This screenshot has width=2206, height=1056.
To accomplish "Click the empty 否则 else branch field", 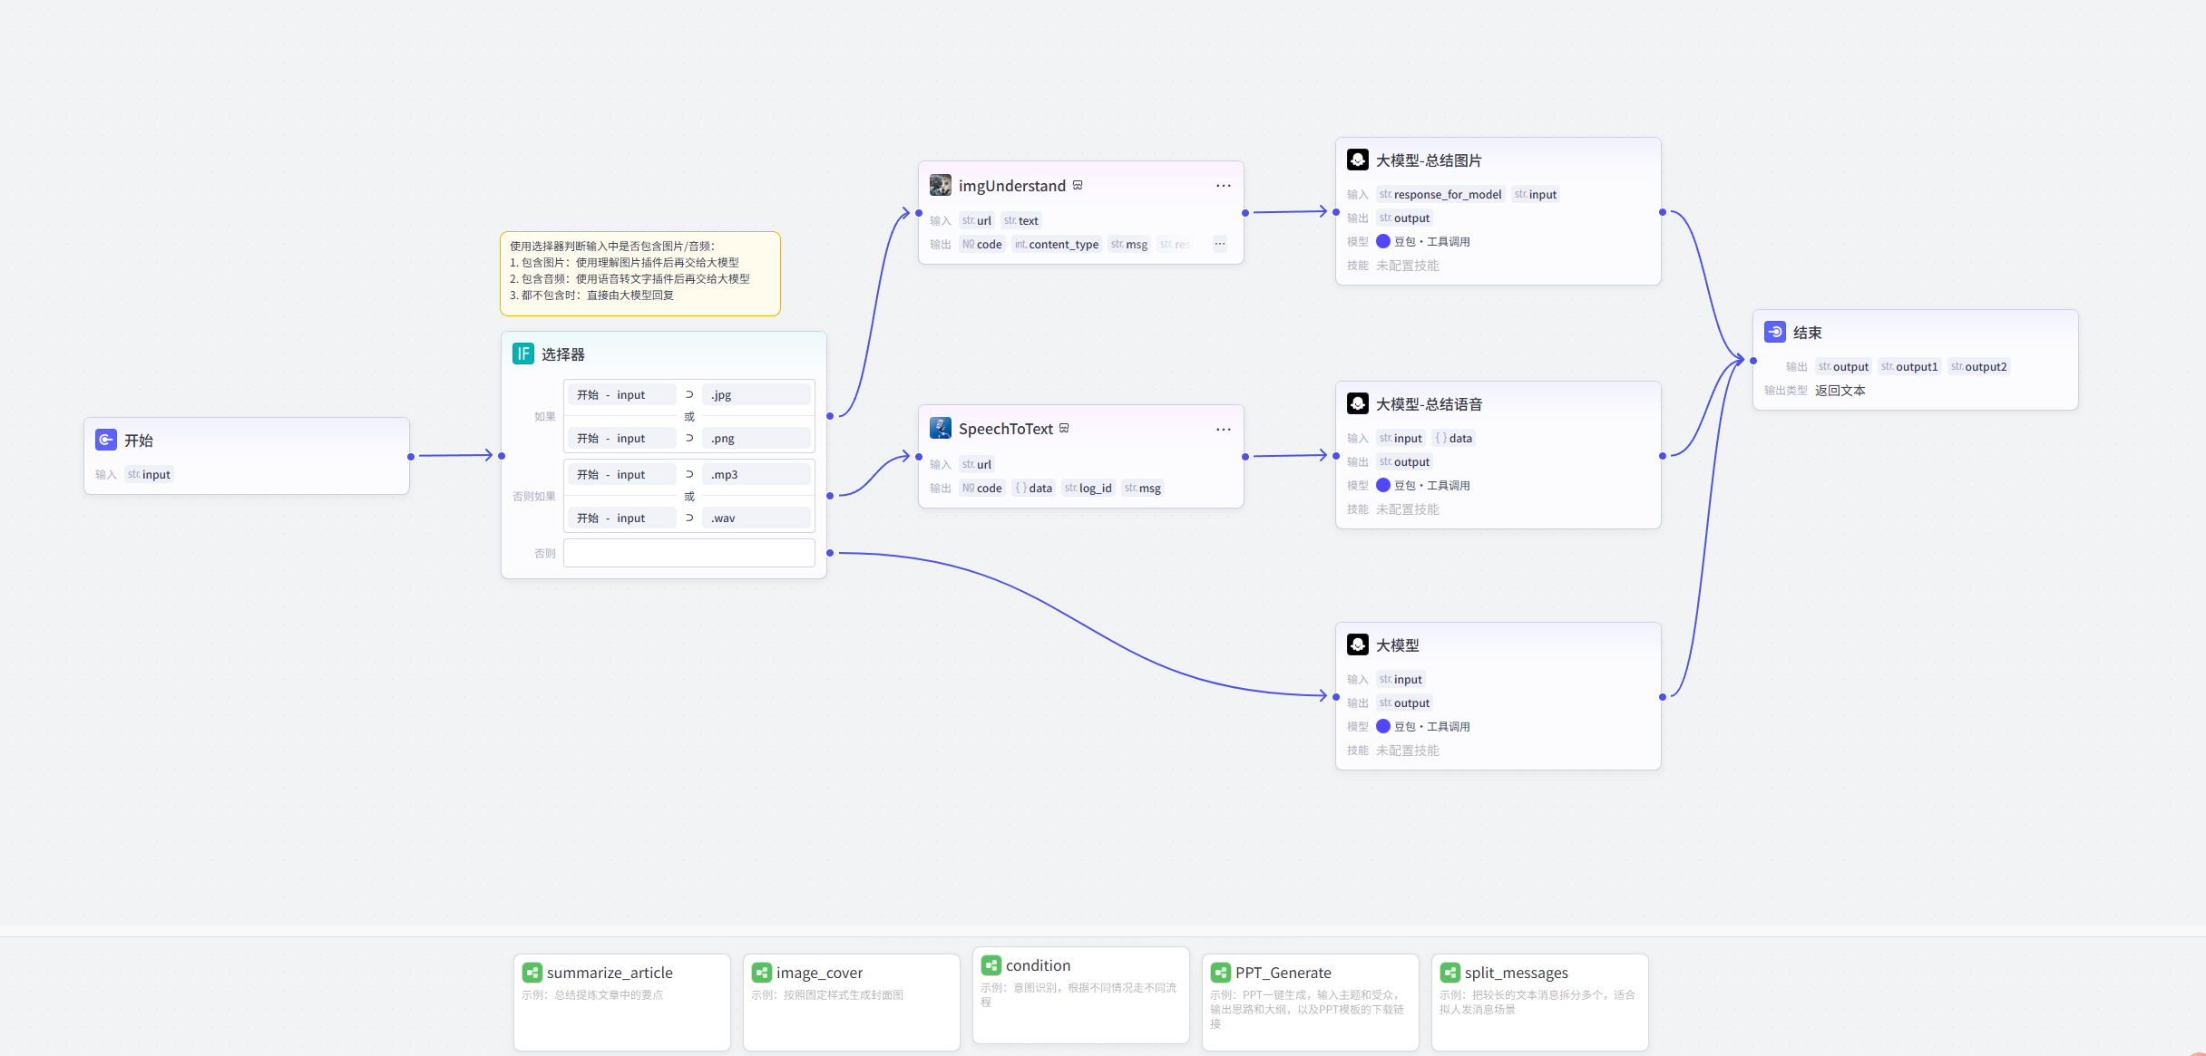I will tap(688, 553).
